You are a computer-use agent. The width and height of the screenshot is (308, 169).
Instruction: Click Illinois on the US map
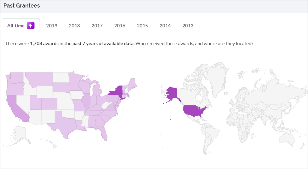86,102
